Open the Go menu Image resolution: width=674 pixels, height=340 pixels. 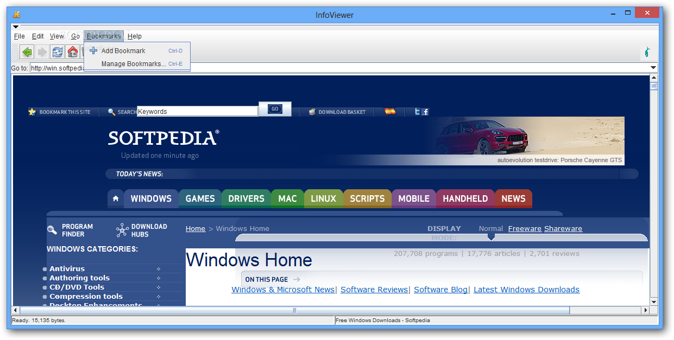pyautogui.click(x=75, y=36)
